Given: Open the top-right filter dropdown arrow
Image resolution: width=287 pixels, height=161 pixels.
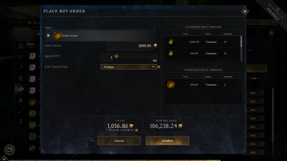Looking at the screenshot, I should (x=272, y=22).
